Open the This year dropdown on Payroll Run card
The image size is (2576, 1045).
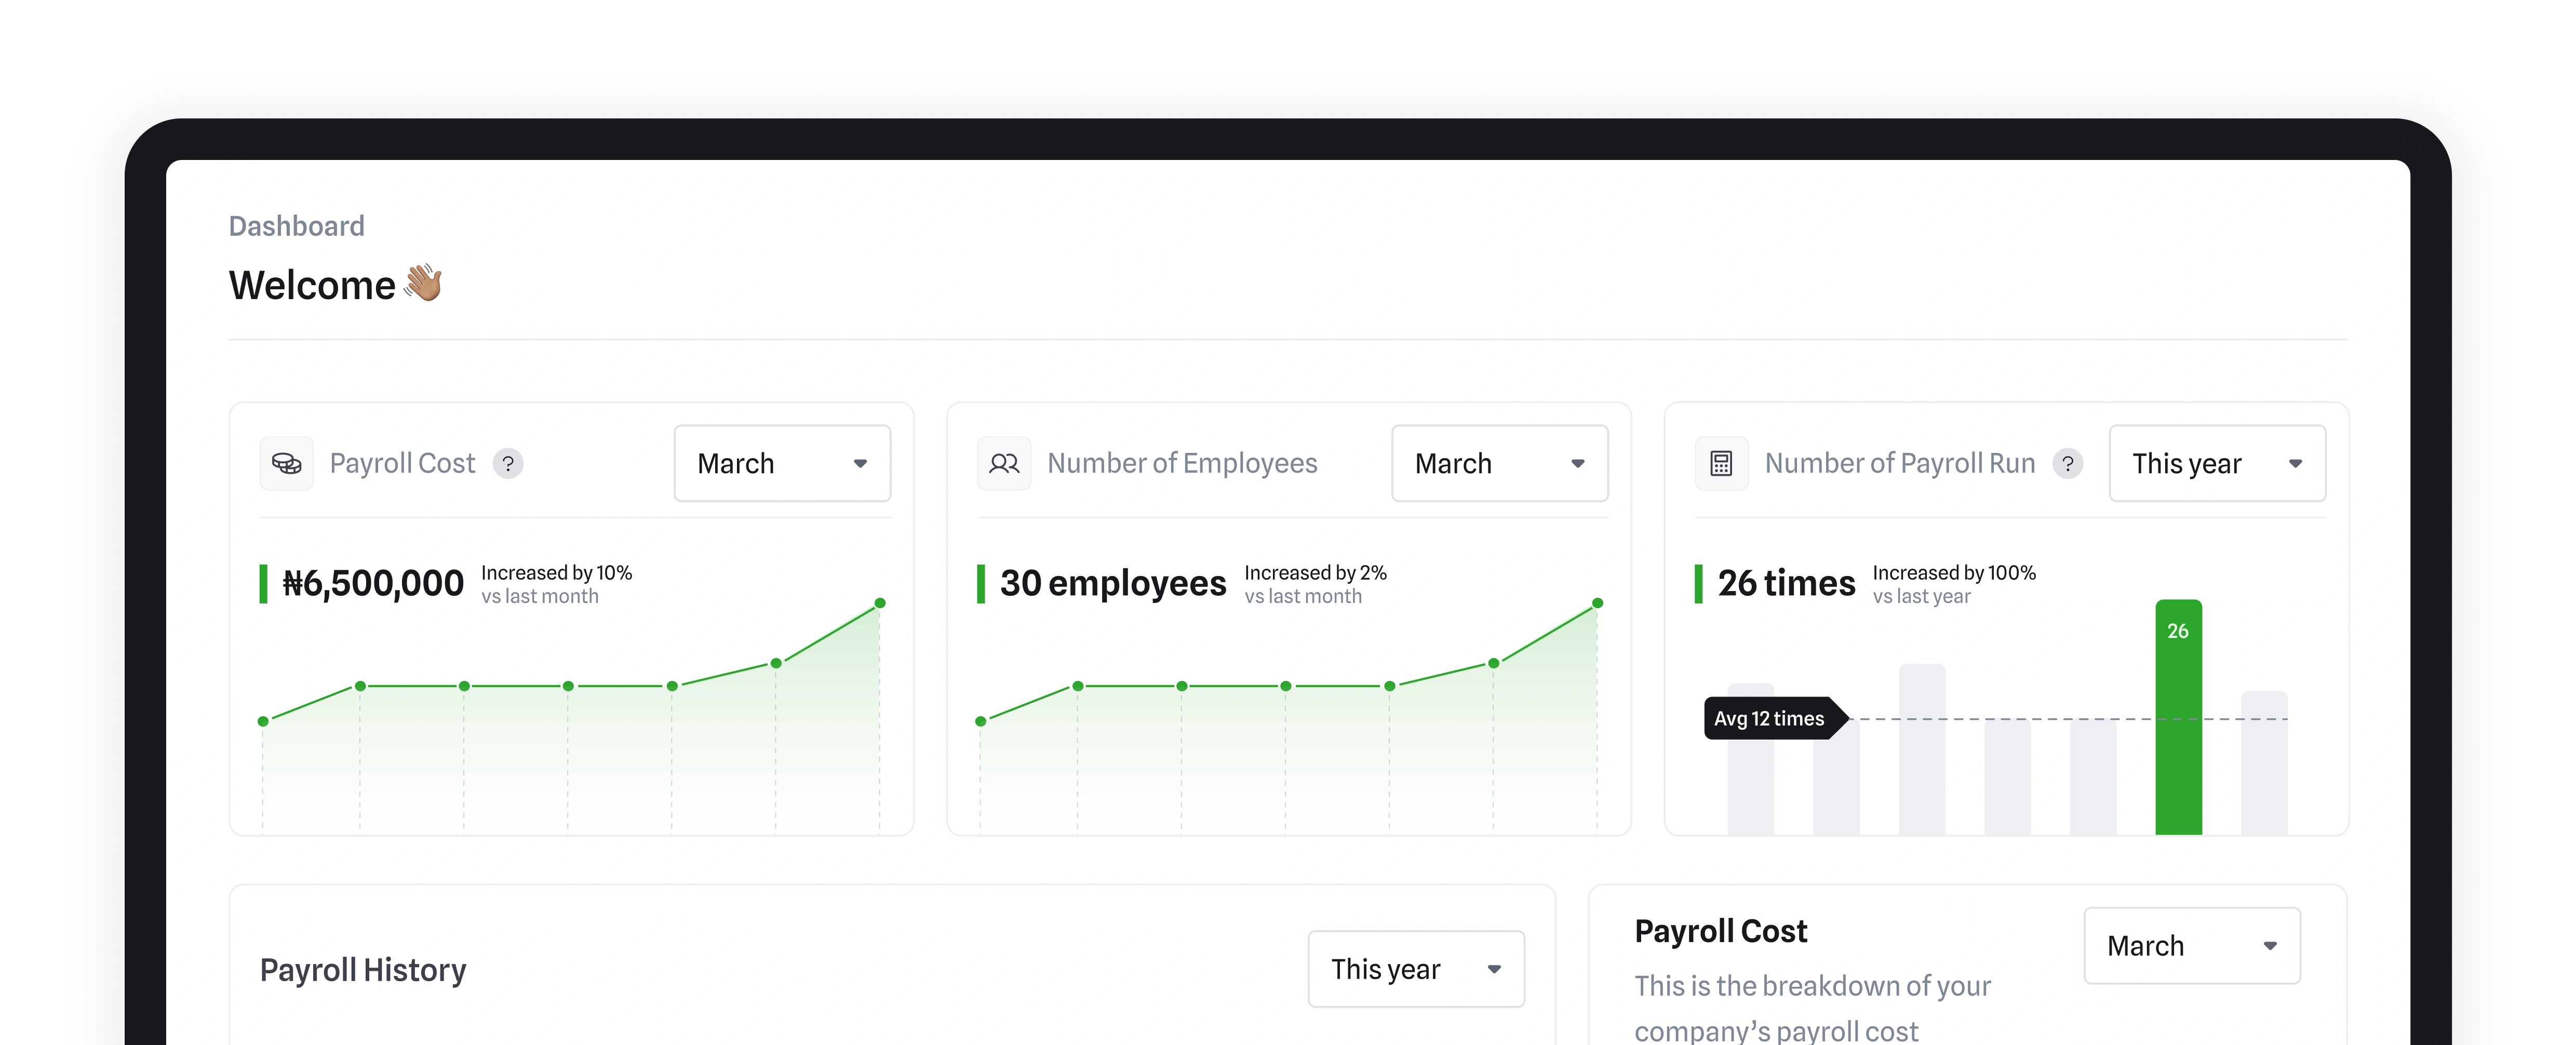[x=2216, y=463]
